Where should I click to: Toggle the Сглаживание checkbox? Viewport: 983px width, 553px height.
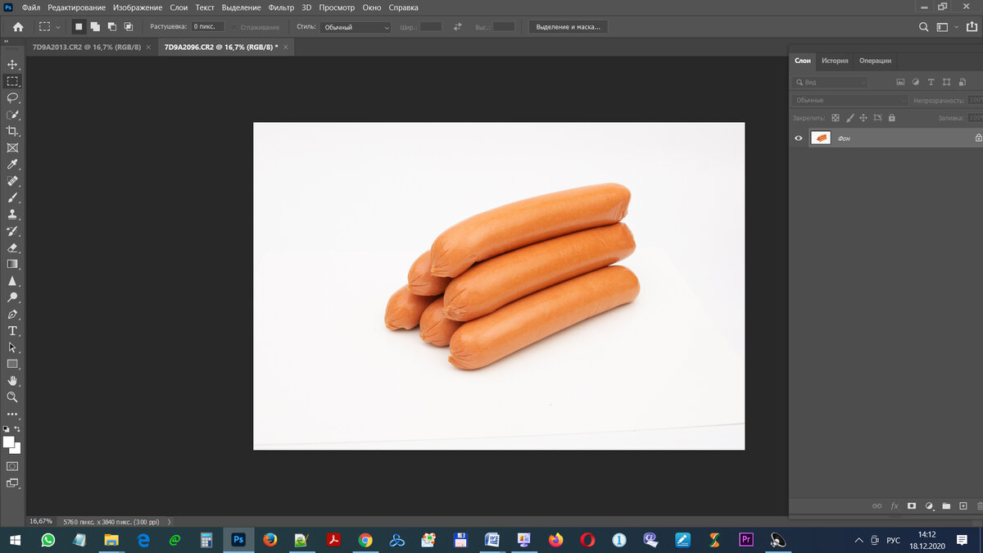pos(235,27)
